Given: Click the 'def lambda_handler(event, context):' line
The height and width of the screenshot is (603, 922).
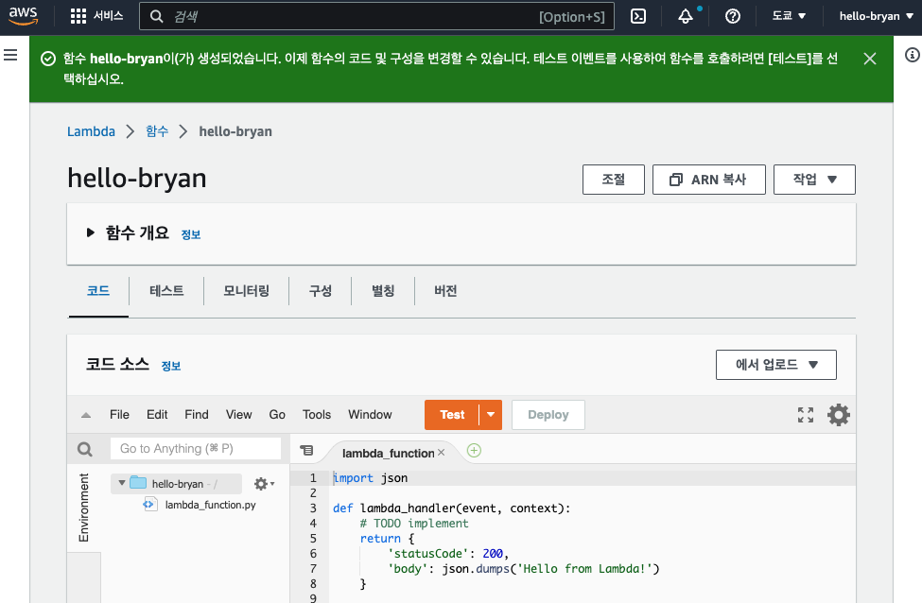Looking at the screenshot, I should point(452,508).
